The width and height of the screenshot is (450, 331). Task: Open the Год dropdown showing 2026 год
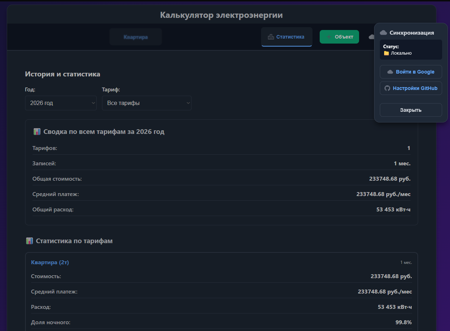pos(61,103)
